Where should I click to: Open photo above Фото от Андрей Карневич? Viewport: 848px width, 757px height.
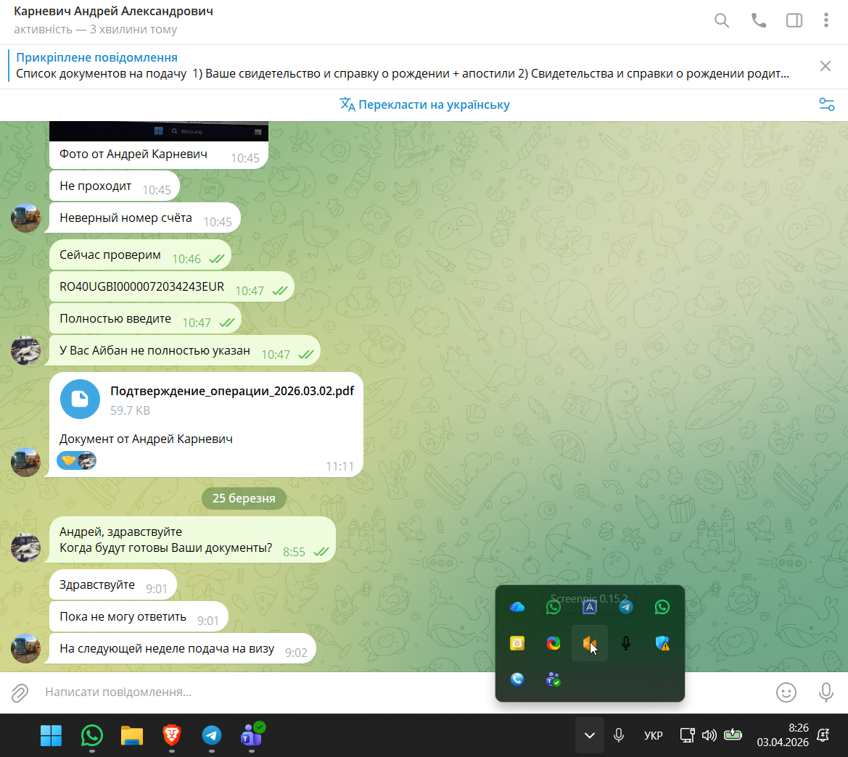click(x=158, y=131)
